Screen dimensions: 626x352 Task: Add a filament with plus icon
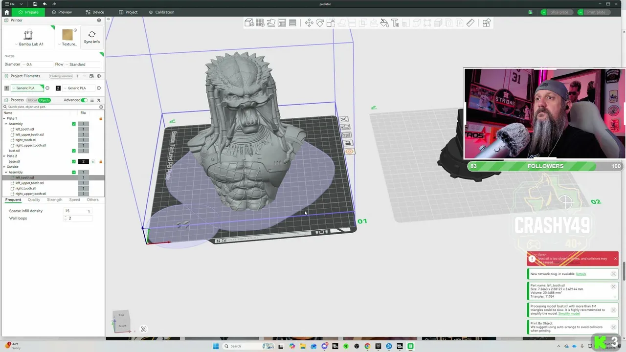pyautogui.click(x=77, y=76)
